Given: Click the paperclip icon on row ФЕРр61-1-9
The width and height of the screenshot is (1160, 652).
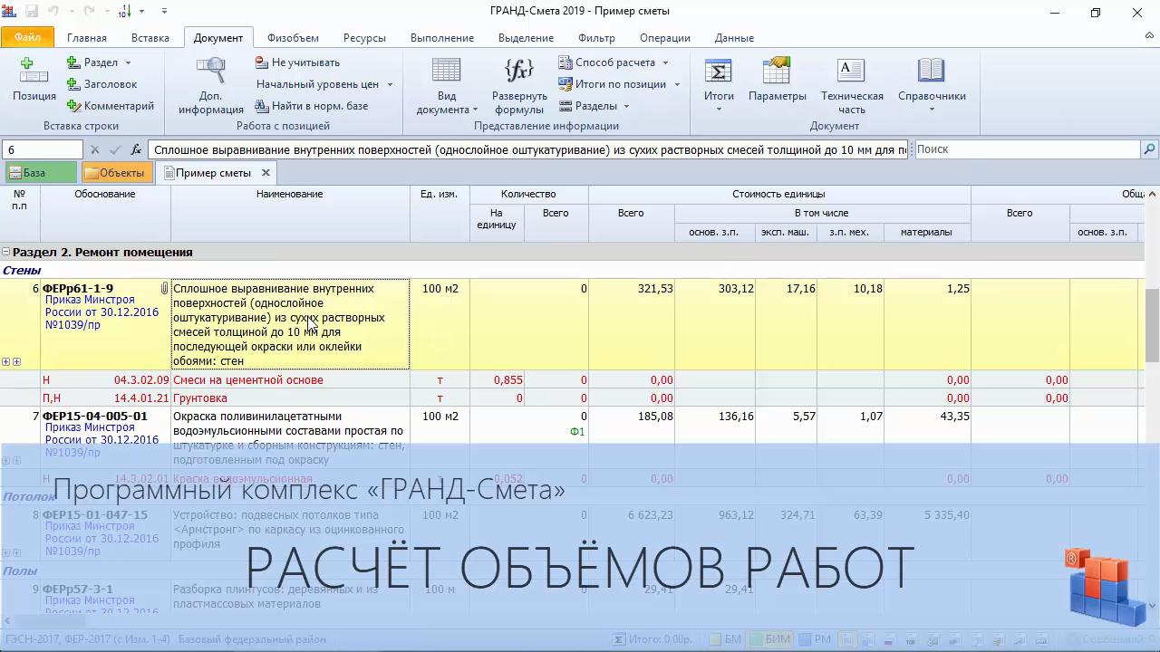Looking at the screenshot, I should point(164,289).
